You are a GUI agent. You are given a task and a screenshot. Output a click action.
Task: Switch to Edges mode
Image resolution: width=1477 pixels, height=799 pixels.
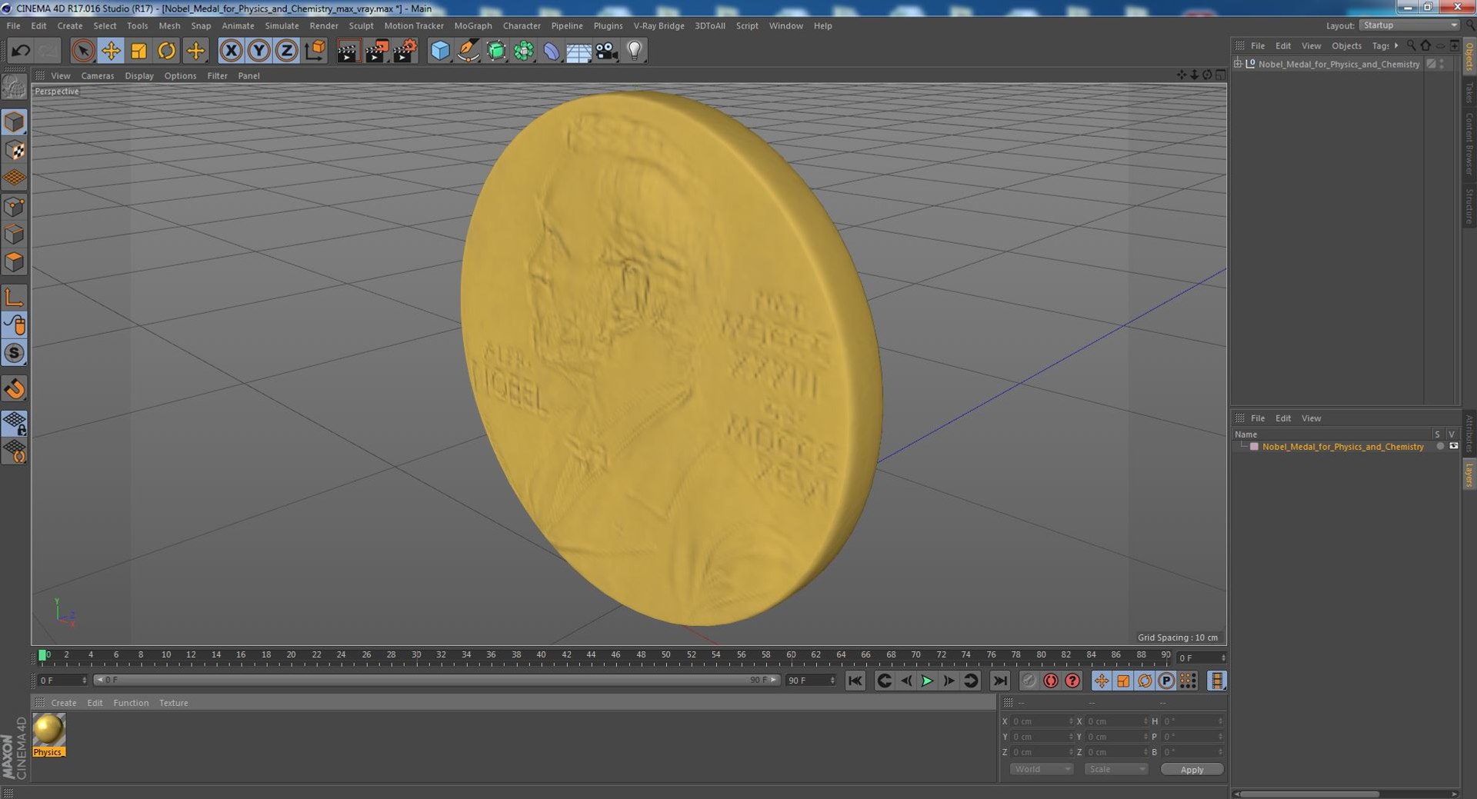15,234
